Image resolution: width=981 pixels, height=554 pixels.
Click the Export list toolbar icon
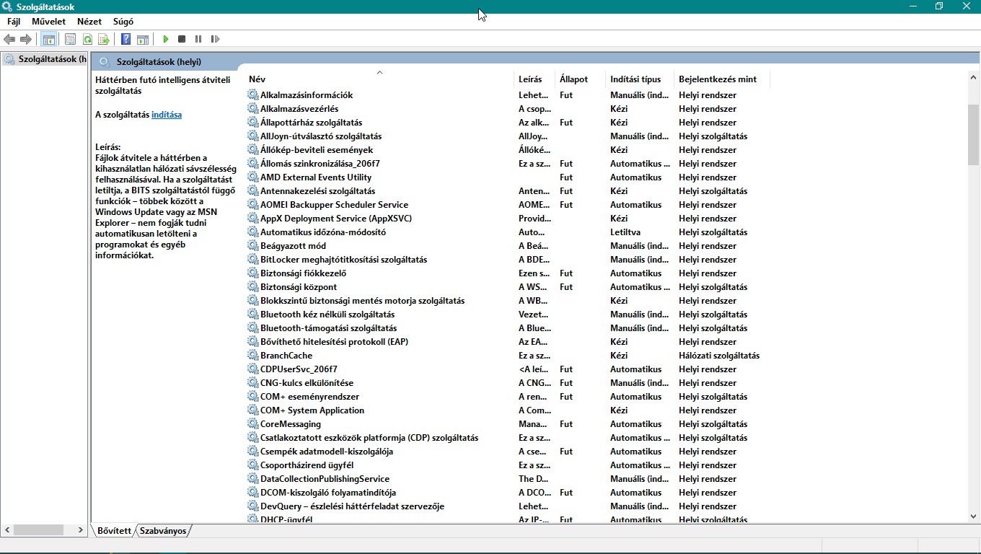[104, 39]
